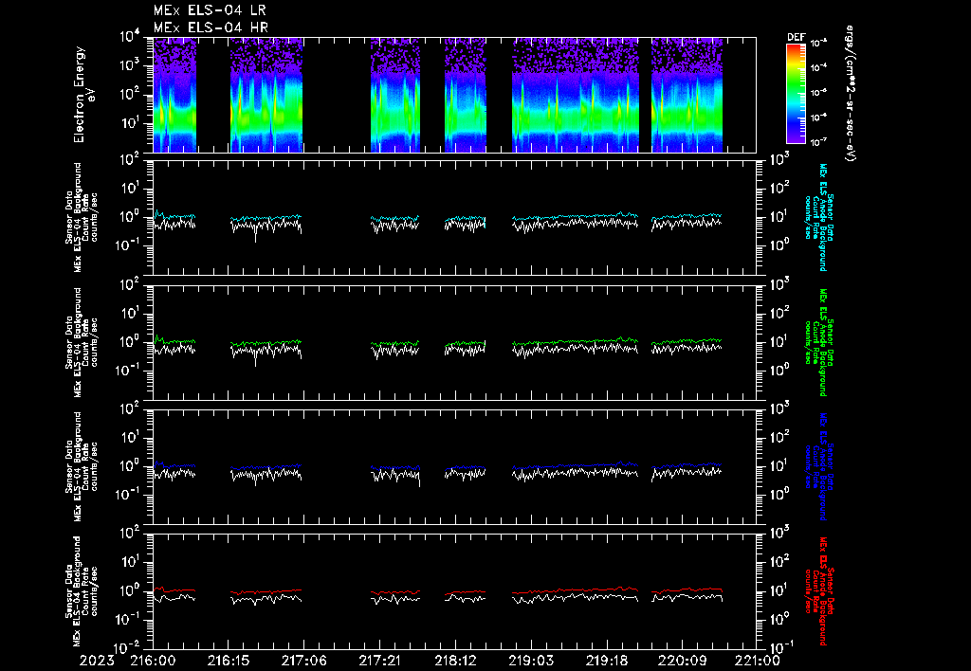This screenshot has width=971, height=671.
Task: Click the 10^-3 tick label on the color bar
Action: (x=818, y=44)
